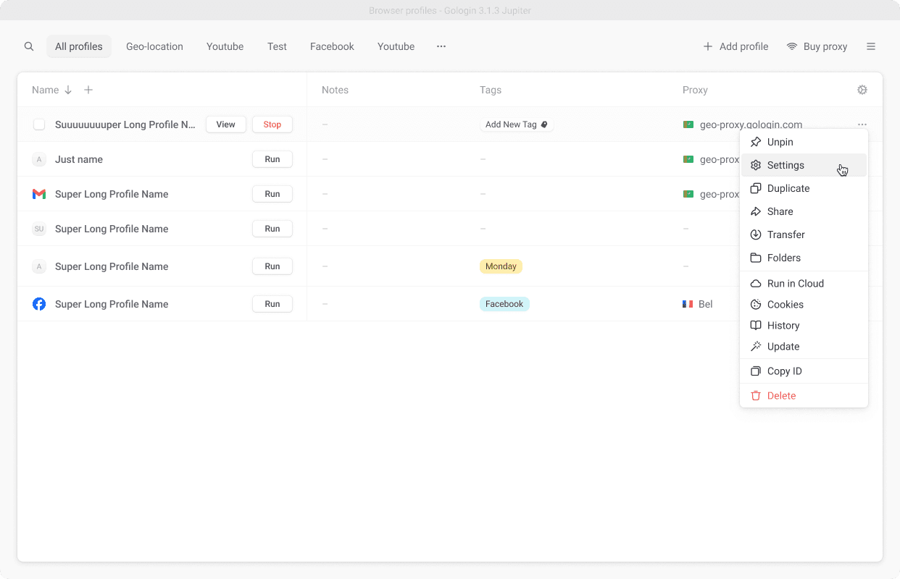Viewport: 900px width, 579px height.
Task: Choose Duplicate in the context menu
Action: 804,188
